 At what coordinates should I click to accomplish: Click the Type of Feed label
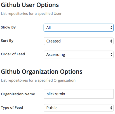(x=12, y=108)
